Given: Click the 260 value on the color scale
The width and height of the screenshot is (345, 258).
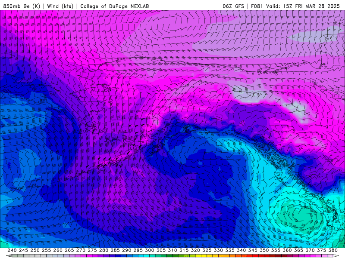Looking at the screenshot, I should [58, 250].
